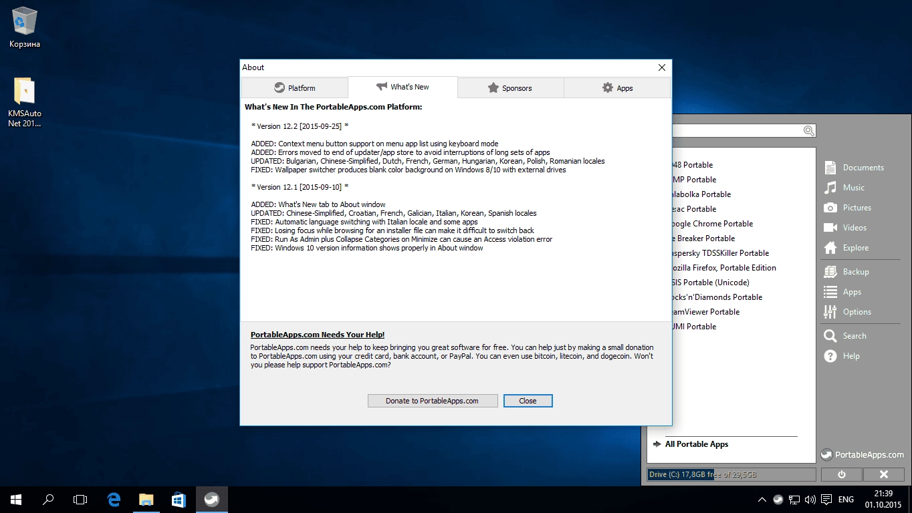Click the Backup icon in PortableApps menu
The width and height of the screenshot is (912, 513).
point(830,271)
